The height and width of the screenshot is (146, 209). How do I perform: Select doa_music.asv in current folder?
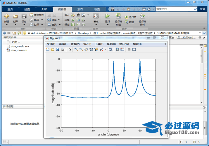point(20,46)
